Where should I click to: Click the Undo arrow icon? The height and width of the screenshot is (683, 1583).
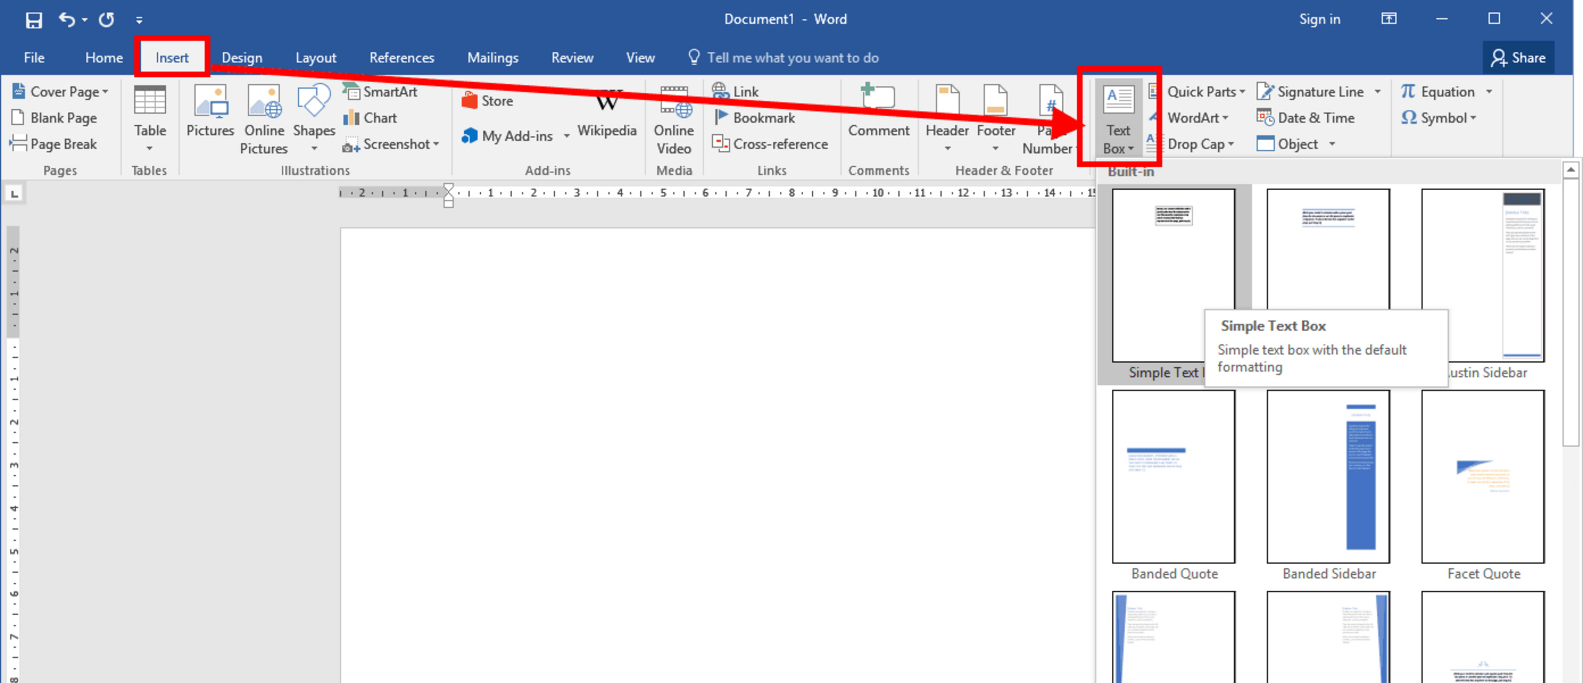pos(67,20)
